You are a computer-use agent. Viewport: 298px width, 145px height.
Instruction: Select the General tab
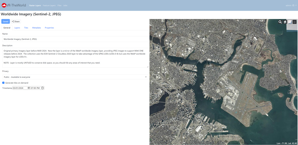pos(7,28)
